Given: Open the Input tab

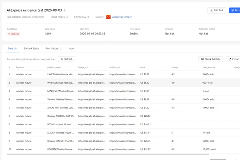Looking at the screenshot, I should (72, 48).
